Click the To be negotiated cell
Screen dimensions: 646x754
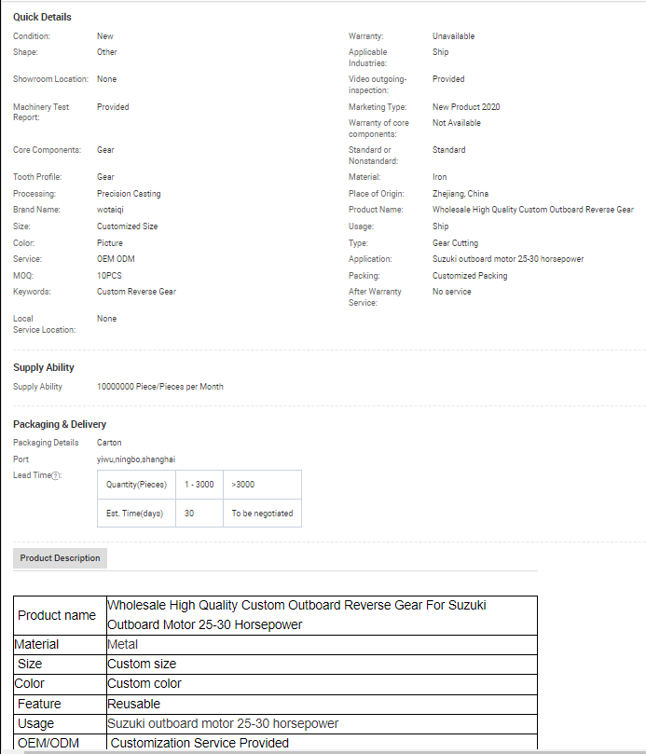[261, 513]
